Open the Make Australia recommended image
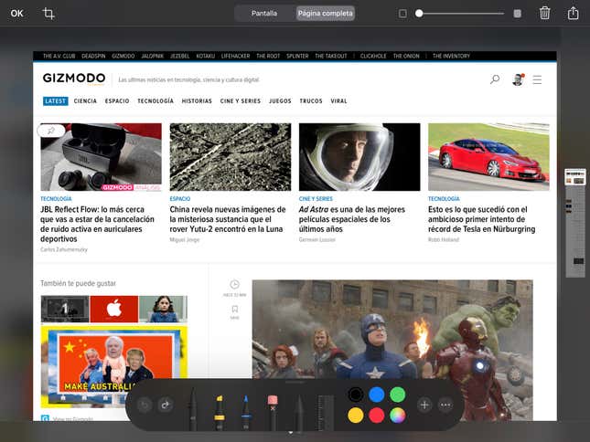This screenshot has height=442, width=590. (114, 366)
